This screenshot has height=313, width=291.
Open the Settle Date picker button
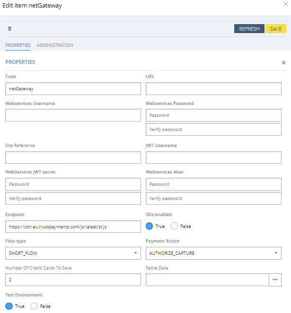[x=275, y=280]
